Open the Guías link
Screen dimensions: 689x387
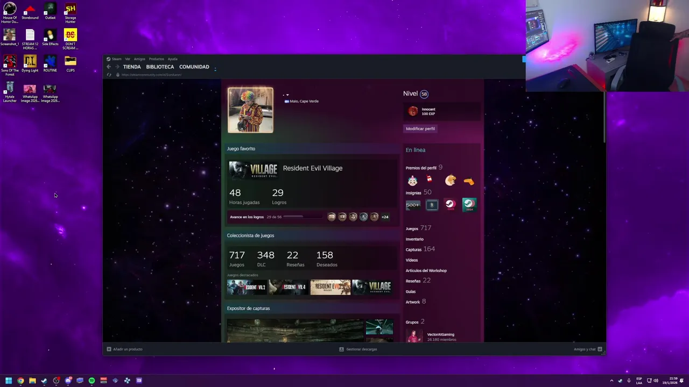411,291
